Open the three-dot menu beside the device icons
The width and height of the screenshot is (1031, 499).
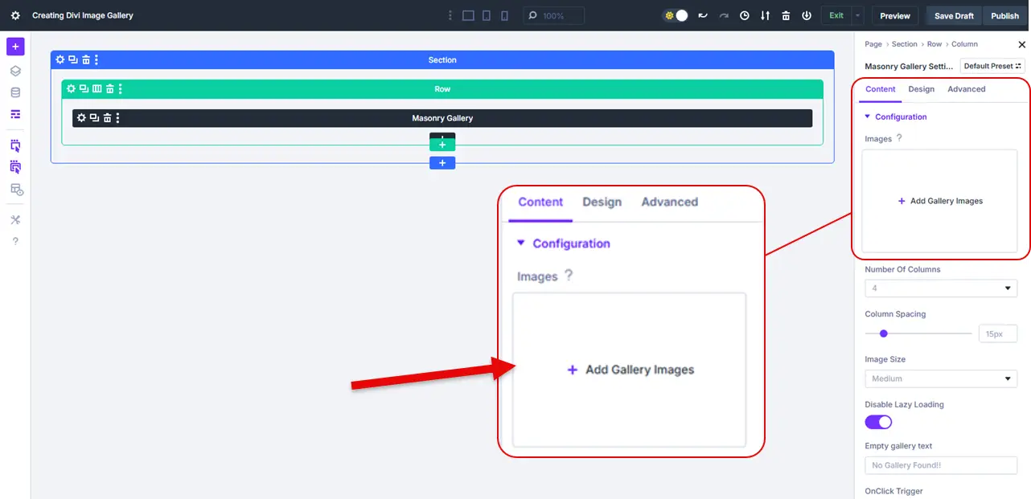pos(450,15)
